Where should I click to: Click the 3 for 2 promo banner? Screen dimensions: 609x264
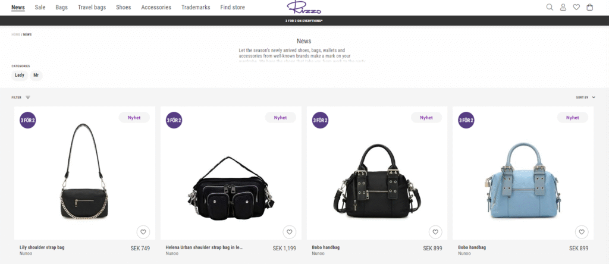tap(304, 21)
